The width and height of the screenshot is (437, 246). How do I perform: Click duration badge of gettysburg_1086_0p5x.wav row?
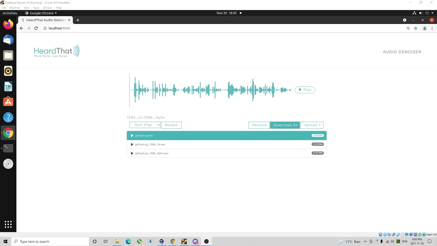tap(318, 153)
